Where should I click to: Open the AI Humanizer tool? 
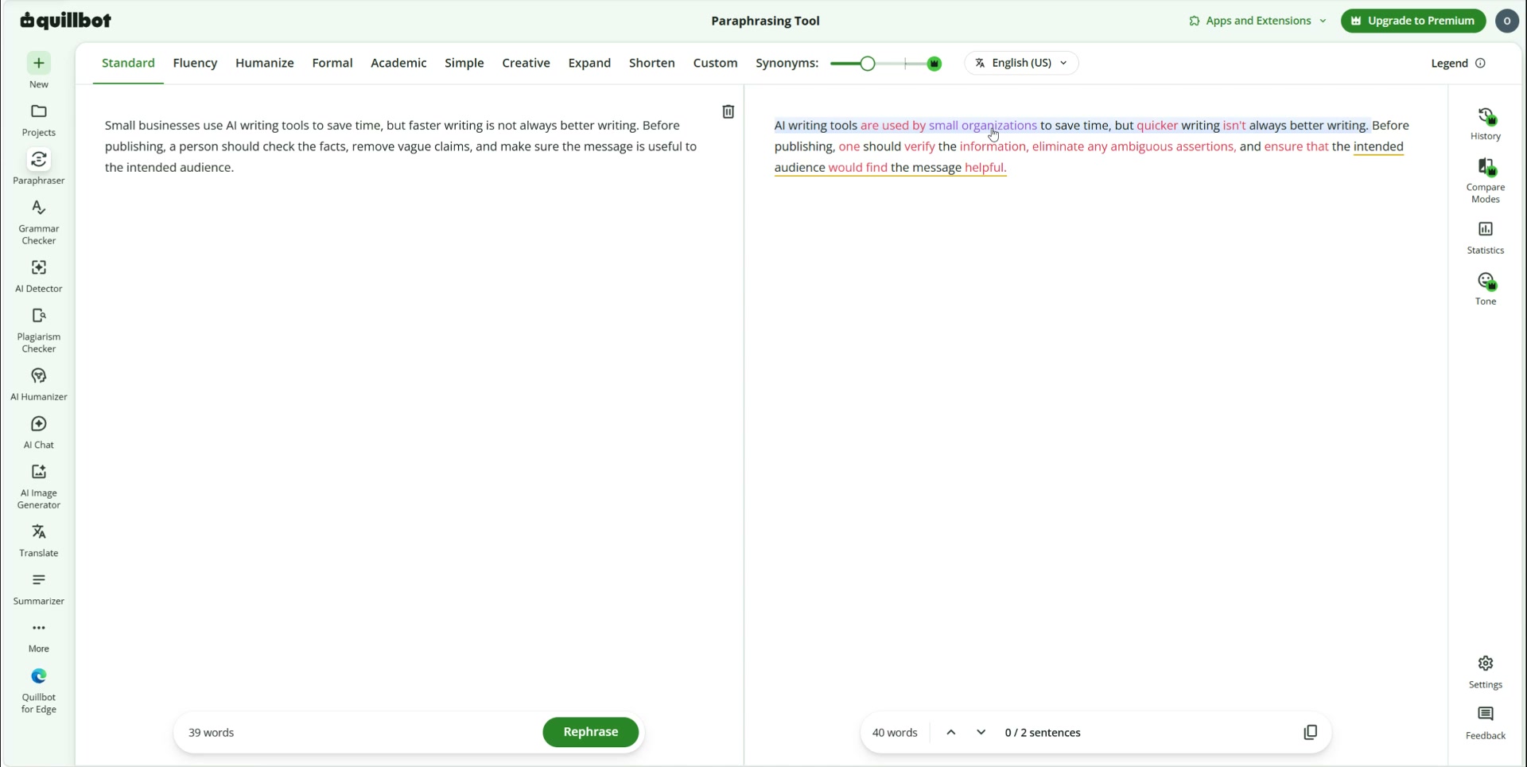[38, 384]
